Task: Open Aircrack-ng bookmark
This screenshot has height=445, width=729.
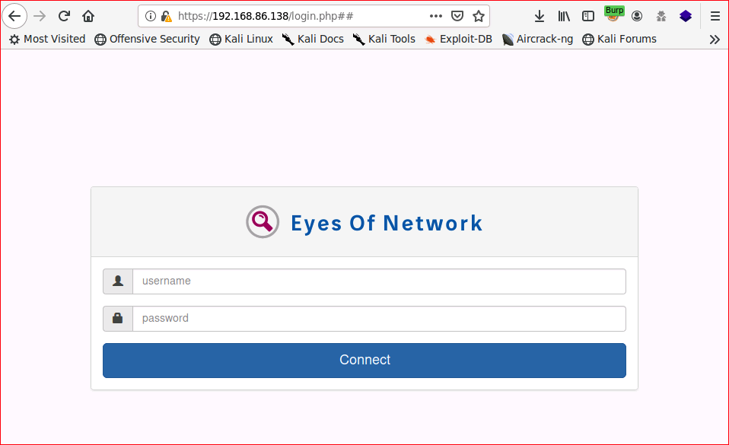Action: [x=537, y=39]
